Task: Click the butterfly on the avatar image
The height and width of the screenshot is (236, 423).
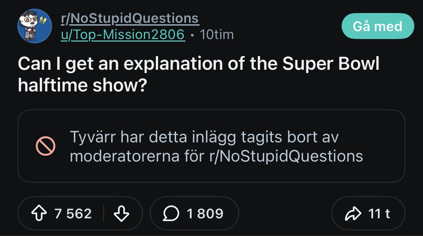Action: click(x=43, y=20)
